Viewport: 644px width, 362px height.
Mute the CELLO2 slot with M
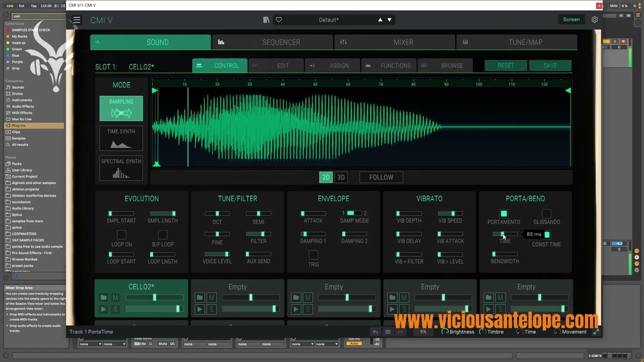(115, 298)
